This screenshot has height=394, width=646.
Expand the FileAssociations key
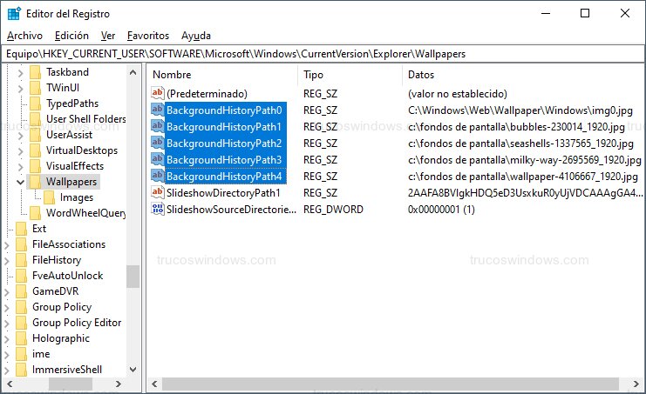[x=6, y=244]
